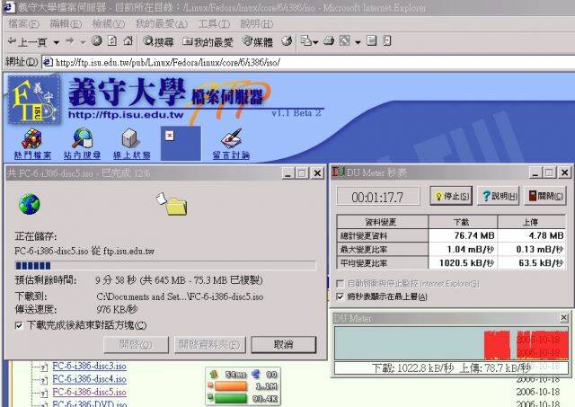The width and height of the screenshot is (575, 407).
Task: Open FC-6-i386-disc3.iso file link
Action: click(90, 367)
